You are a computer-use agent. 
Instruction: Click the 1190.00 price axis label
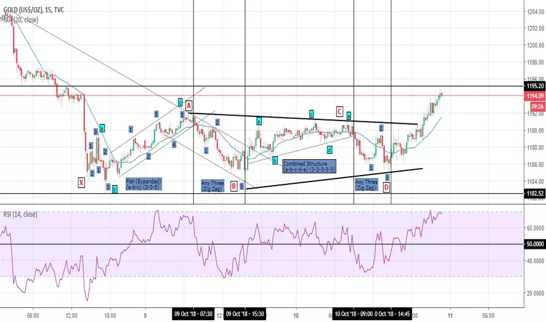tap(535, 131)
